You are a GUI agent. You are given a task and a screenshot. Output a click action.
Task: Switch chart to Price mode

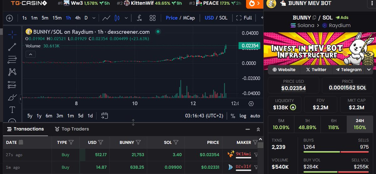pos(172,18)
